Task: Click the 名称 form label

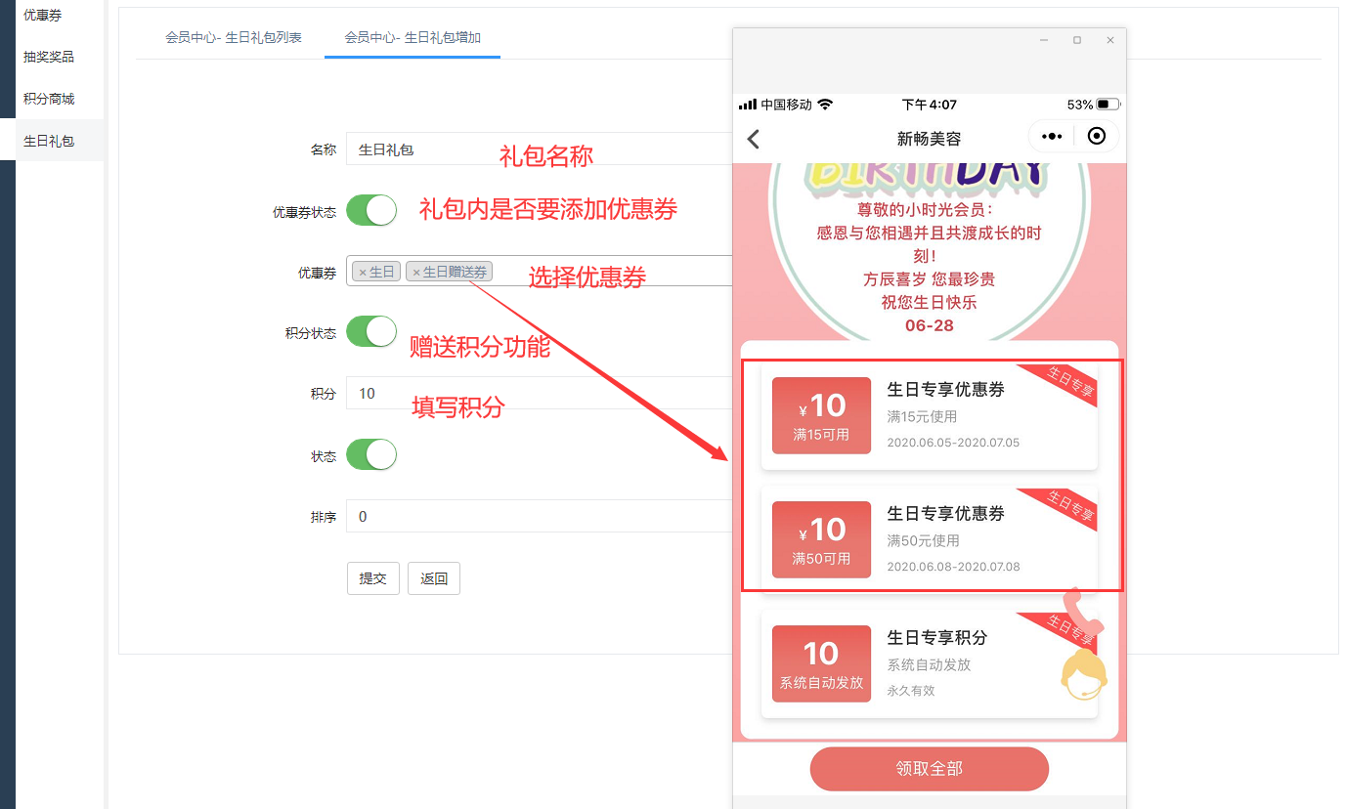Action: pos(324,149)
